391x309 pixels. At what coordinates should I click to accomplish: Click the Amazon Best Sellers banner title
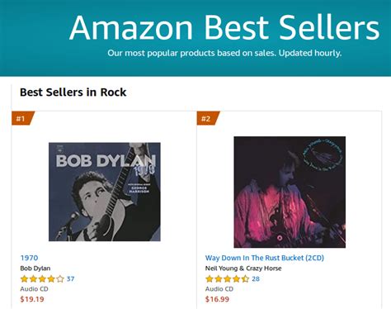pos(224,27)
